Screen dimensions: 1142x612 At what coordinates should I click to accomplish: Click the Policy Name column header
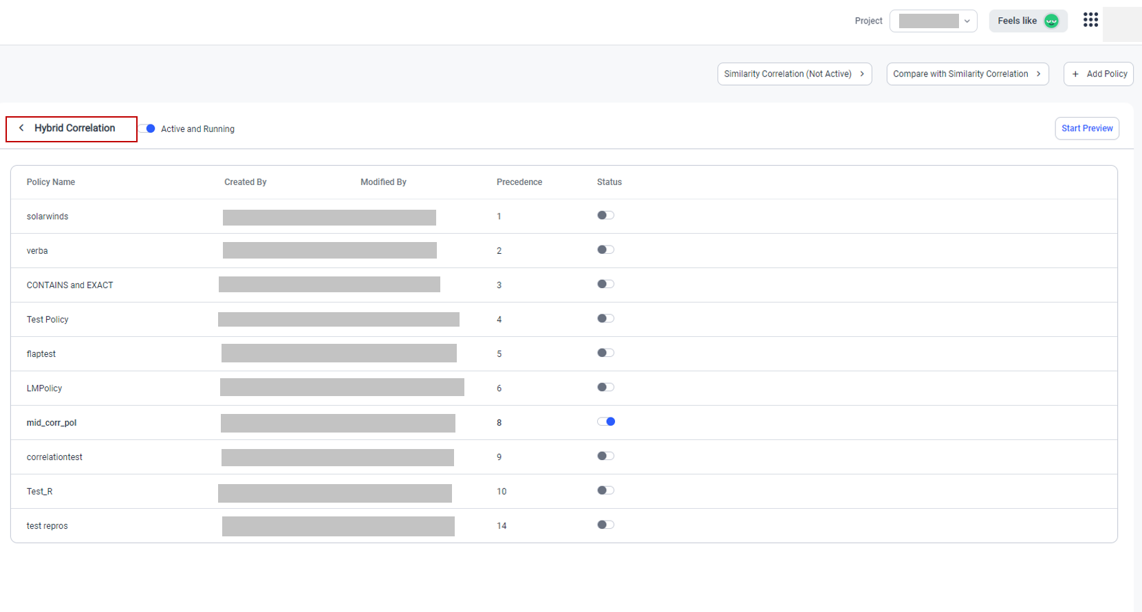click(51, 182)
